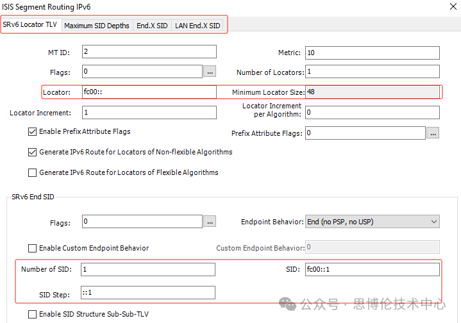Click the Locator address field
This screenshot has height=323, width=461.
149,92
